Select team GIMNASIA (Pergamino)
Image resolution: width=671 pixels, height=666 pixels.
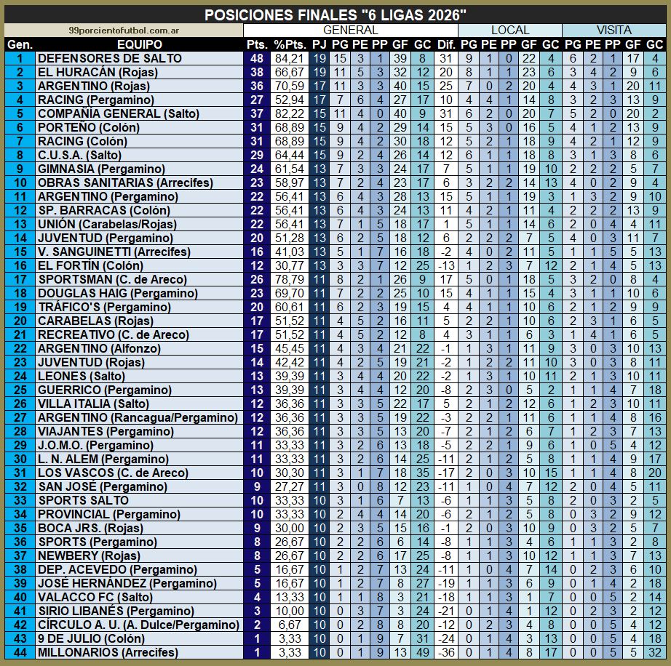[101, 169]
